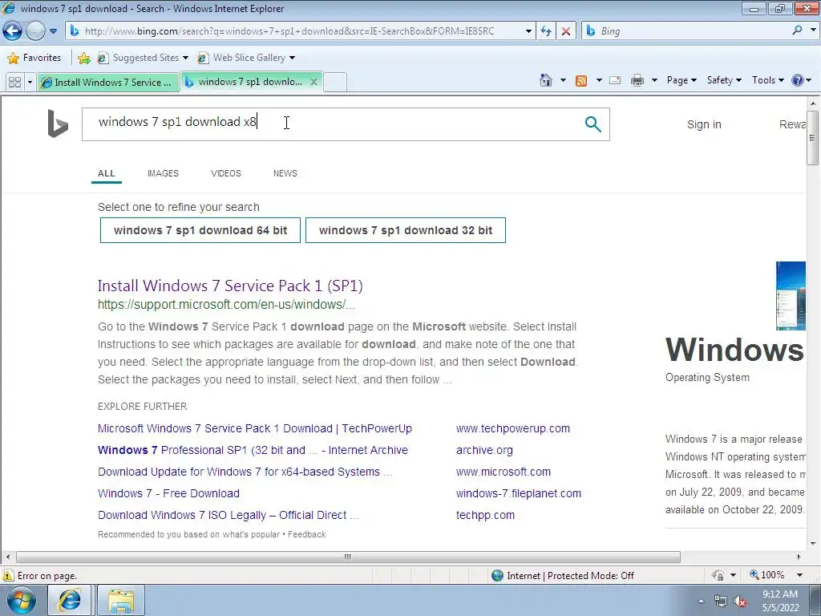The width and height of the screenshot is (821, 616).
Task: Click the Add to Favorites Bar icon
Action: 83,58
